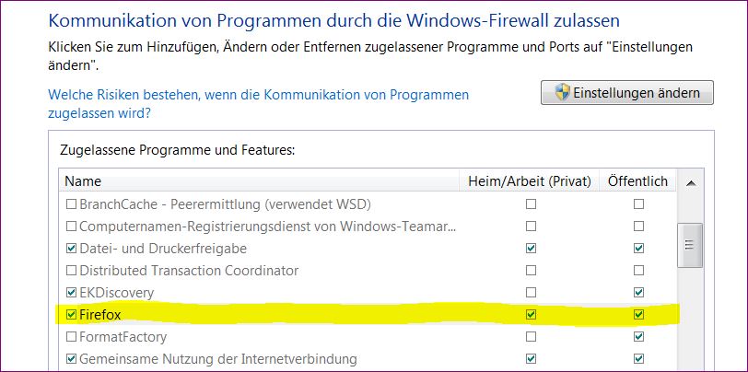The width and height of the screenshot is (748, 372).
Task: Toggle the Firefox program checkbox
Action: coord(72,315)
